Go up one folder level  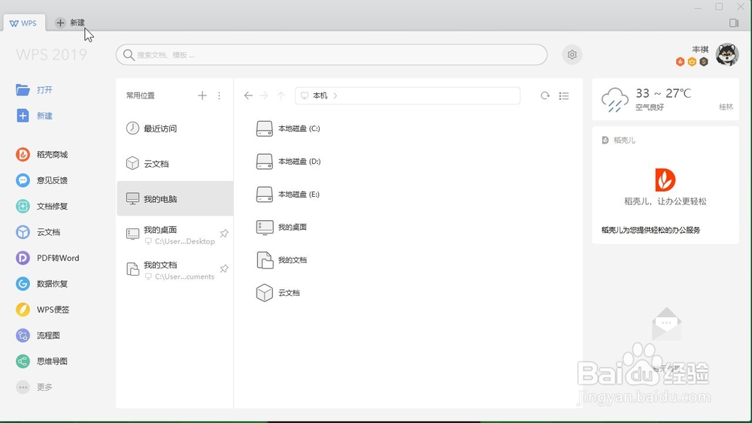pos(281,95)
